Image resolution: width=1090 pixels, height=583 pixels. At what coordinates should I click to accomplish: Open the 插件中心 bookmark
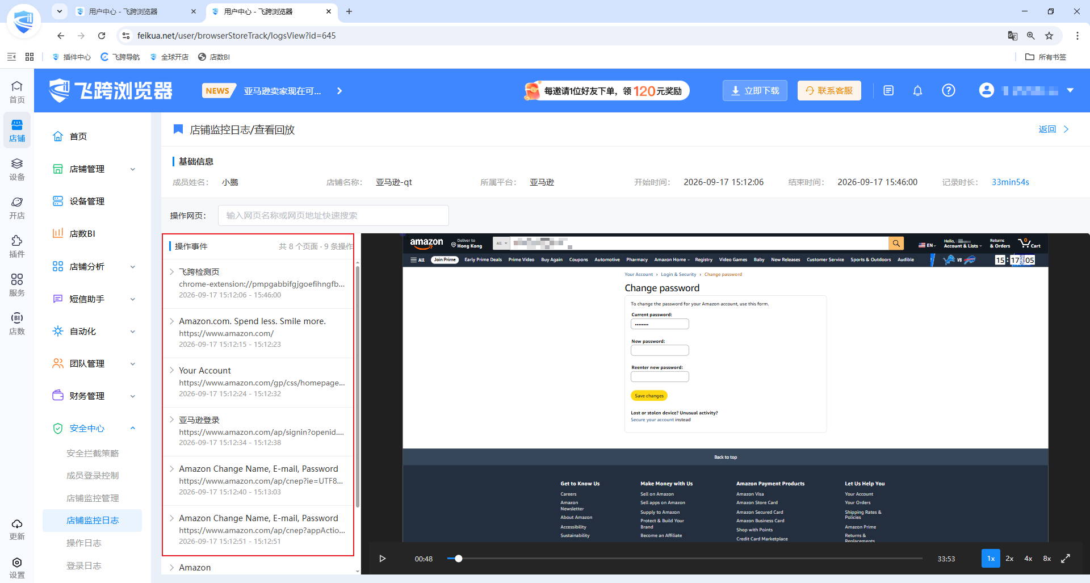(x=72, y=57)
